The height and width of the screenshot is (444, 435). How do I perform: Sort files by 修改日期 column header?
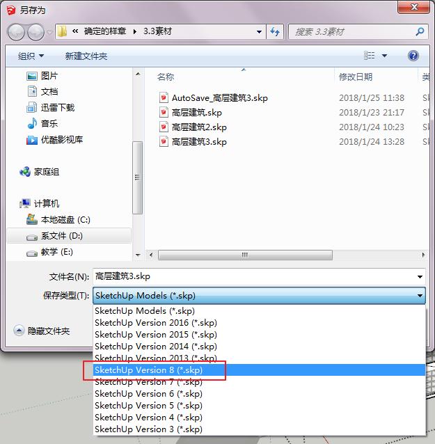point(356,77)
